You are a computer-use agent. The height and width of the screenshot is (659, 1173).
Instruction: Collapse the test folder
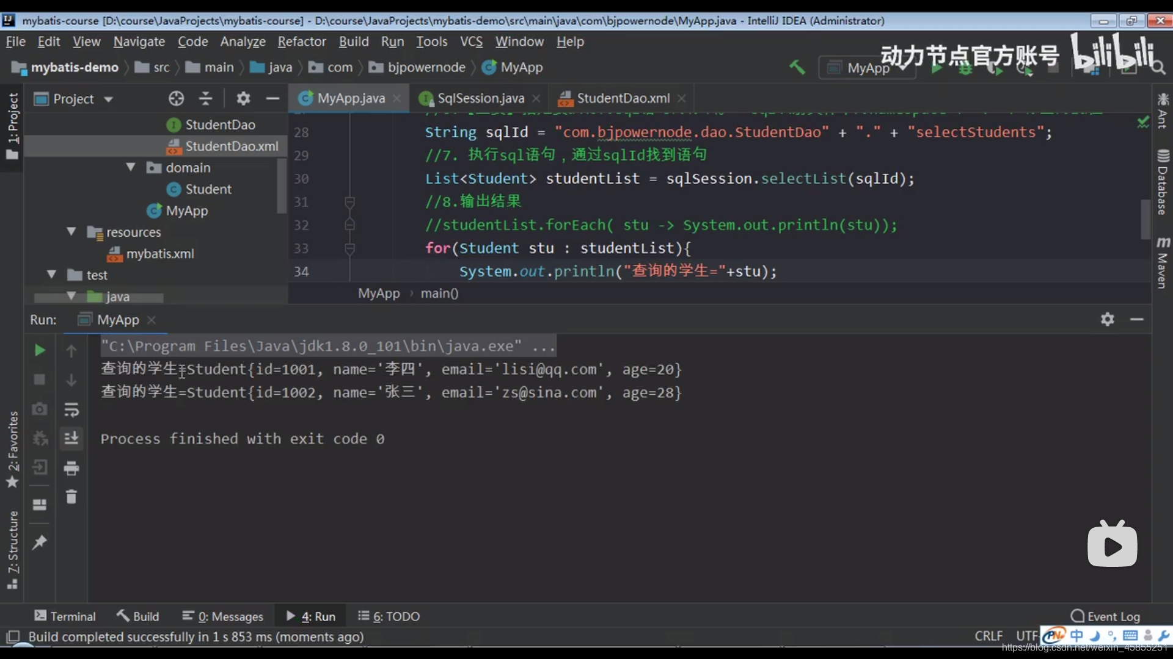click(x=52, y=275)
